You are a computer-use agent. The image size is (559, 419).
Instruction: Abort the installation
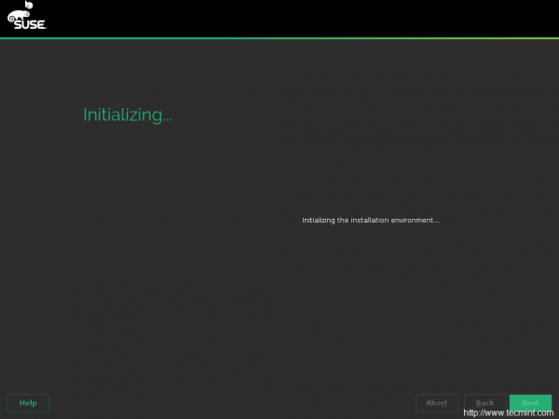437,403
